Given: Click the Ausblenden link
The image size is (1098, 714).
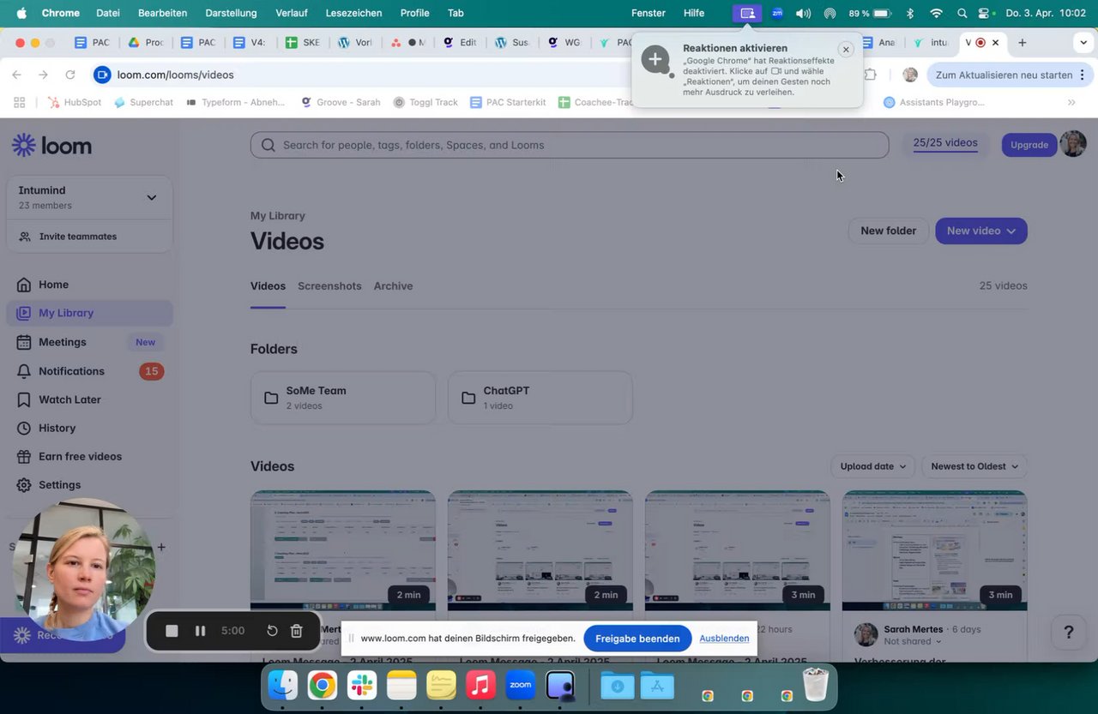Looking at the screenshot, I should click(x=724, y=639).
